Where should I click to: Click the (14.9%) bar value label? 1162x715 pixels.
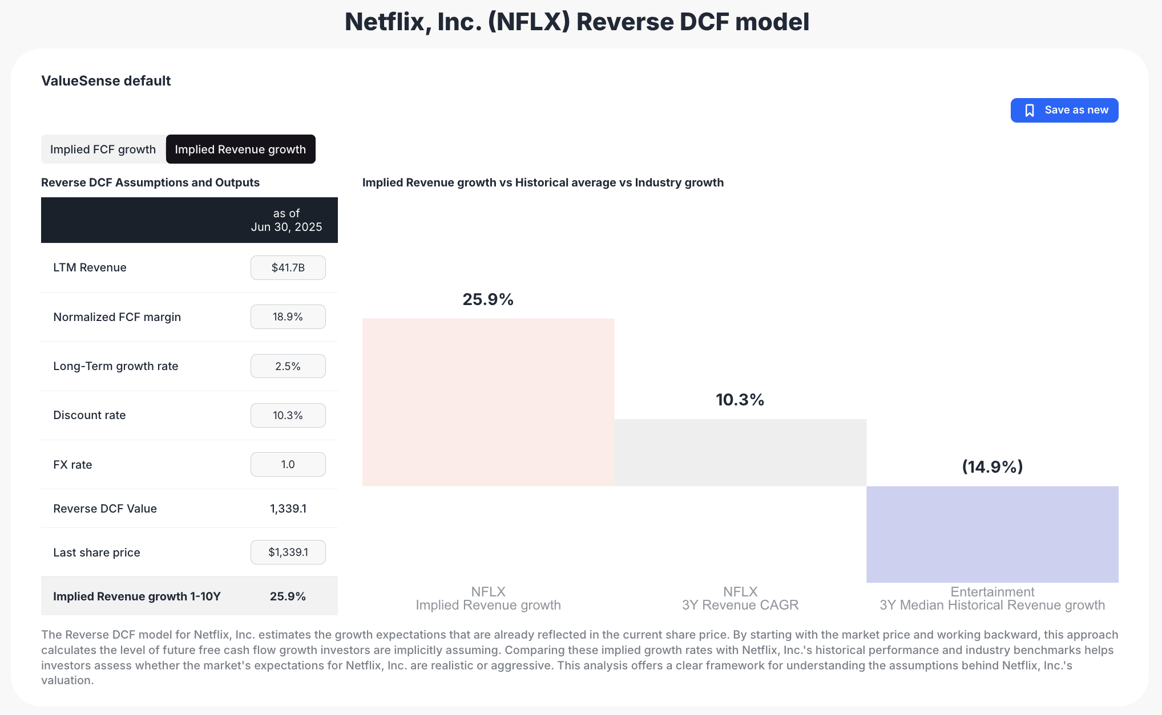(992, 467)
